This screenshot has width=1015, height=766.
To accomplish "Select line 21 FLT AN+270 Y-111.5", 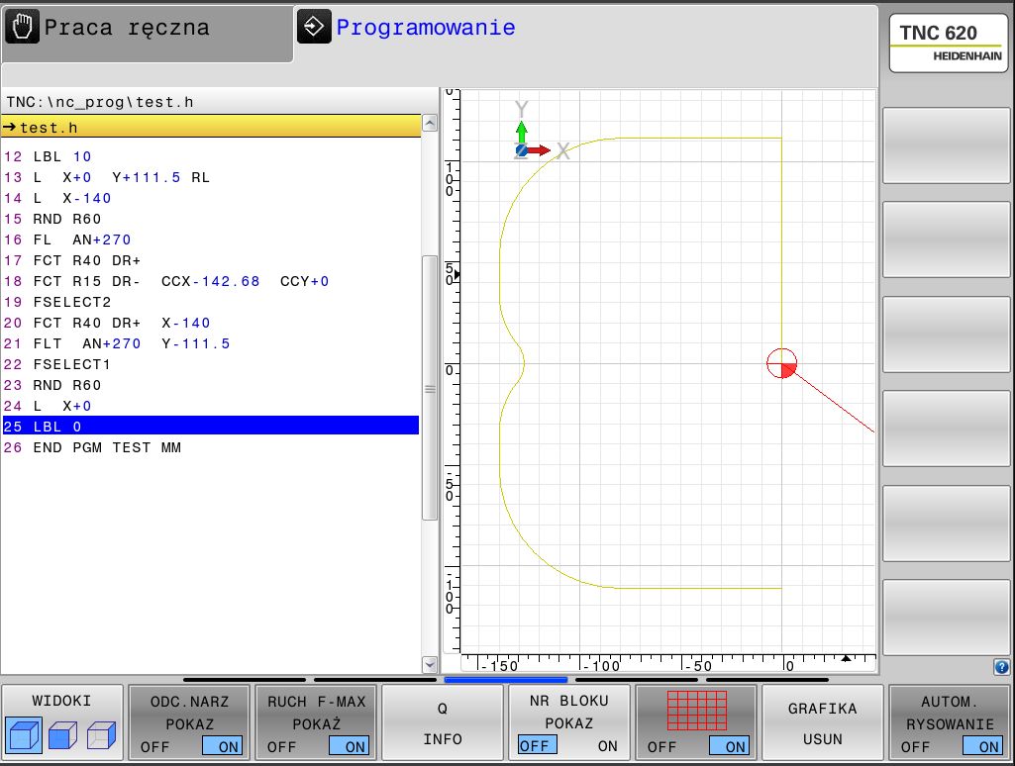I will point(211,343).
